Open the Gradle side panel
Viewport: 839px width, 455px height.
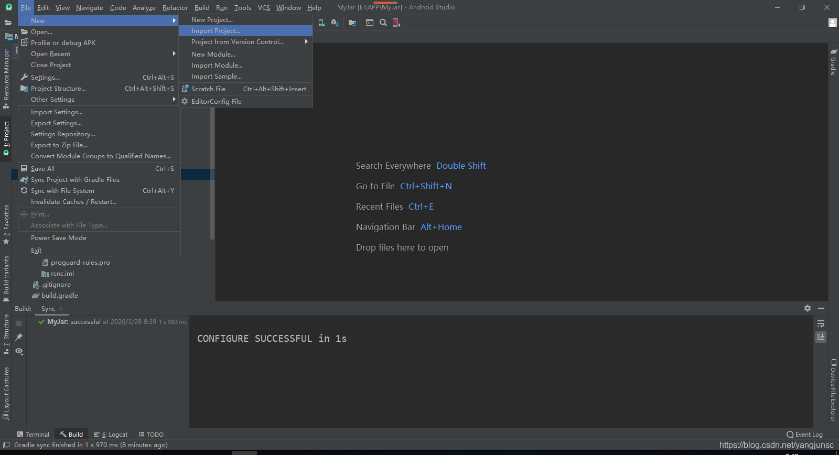(833, 62)
